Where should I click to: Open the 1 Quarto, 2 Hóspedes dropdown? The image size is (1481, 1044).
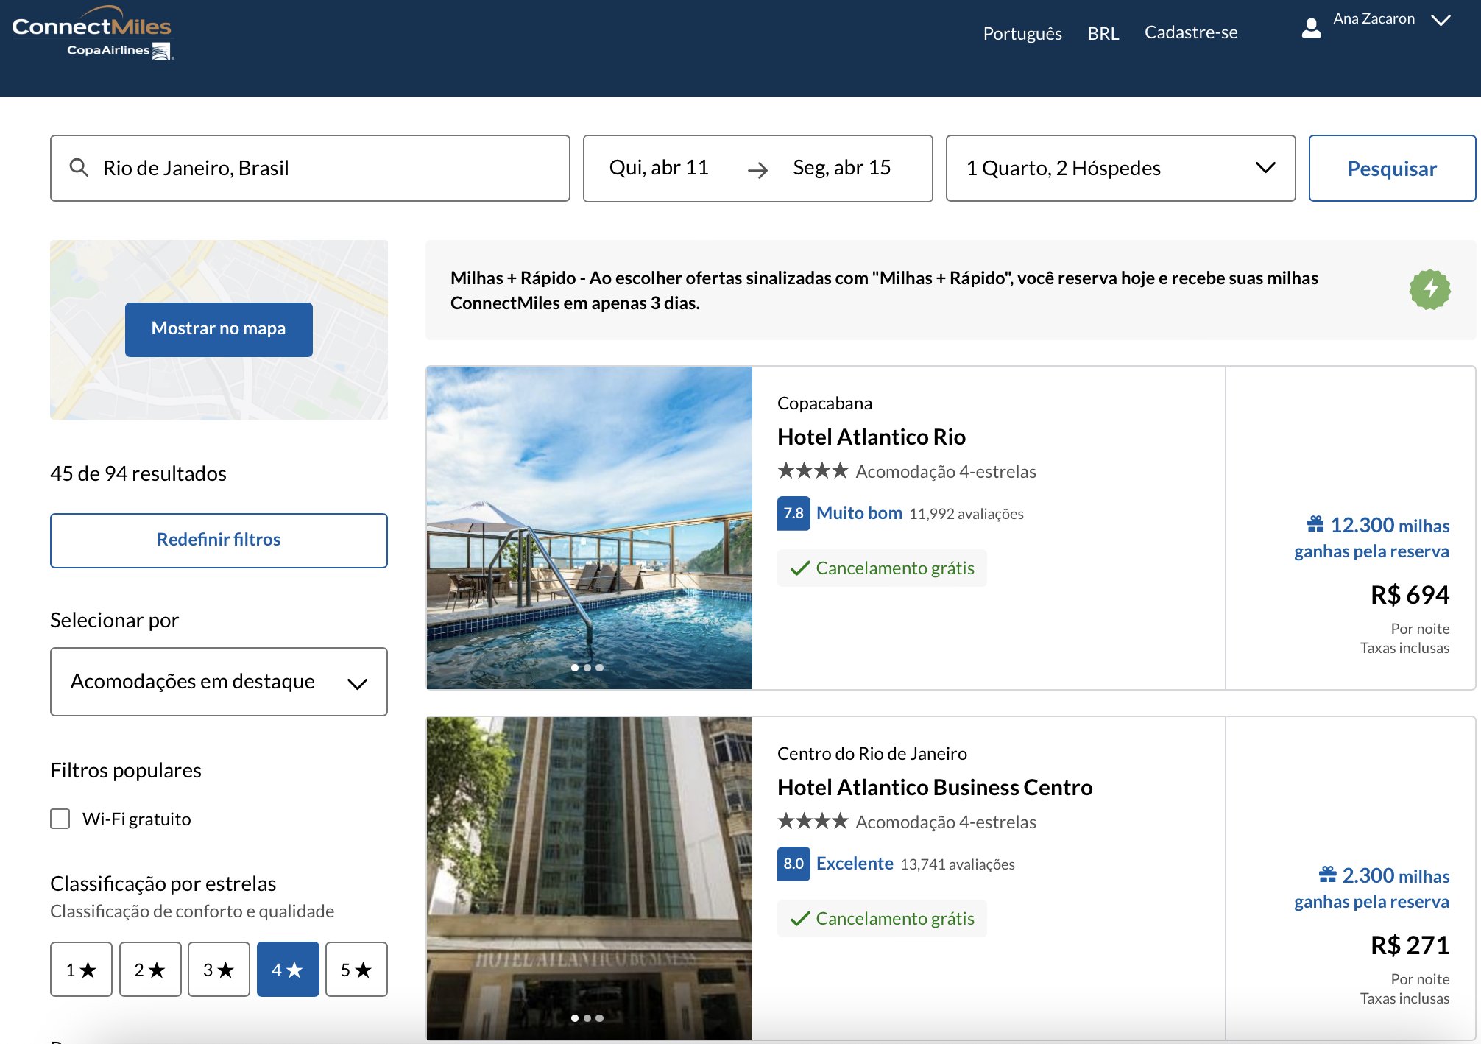(x=1120, y=168)
